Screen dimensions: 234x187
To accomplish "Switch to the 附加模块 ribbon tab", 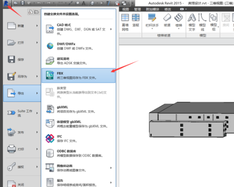I will click(153, 9).
